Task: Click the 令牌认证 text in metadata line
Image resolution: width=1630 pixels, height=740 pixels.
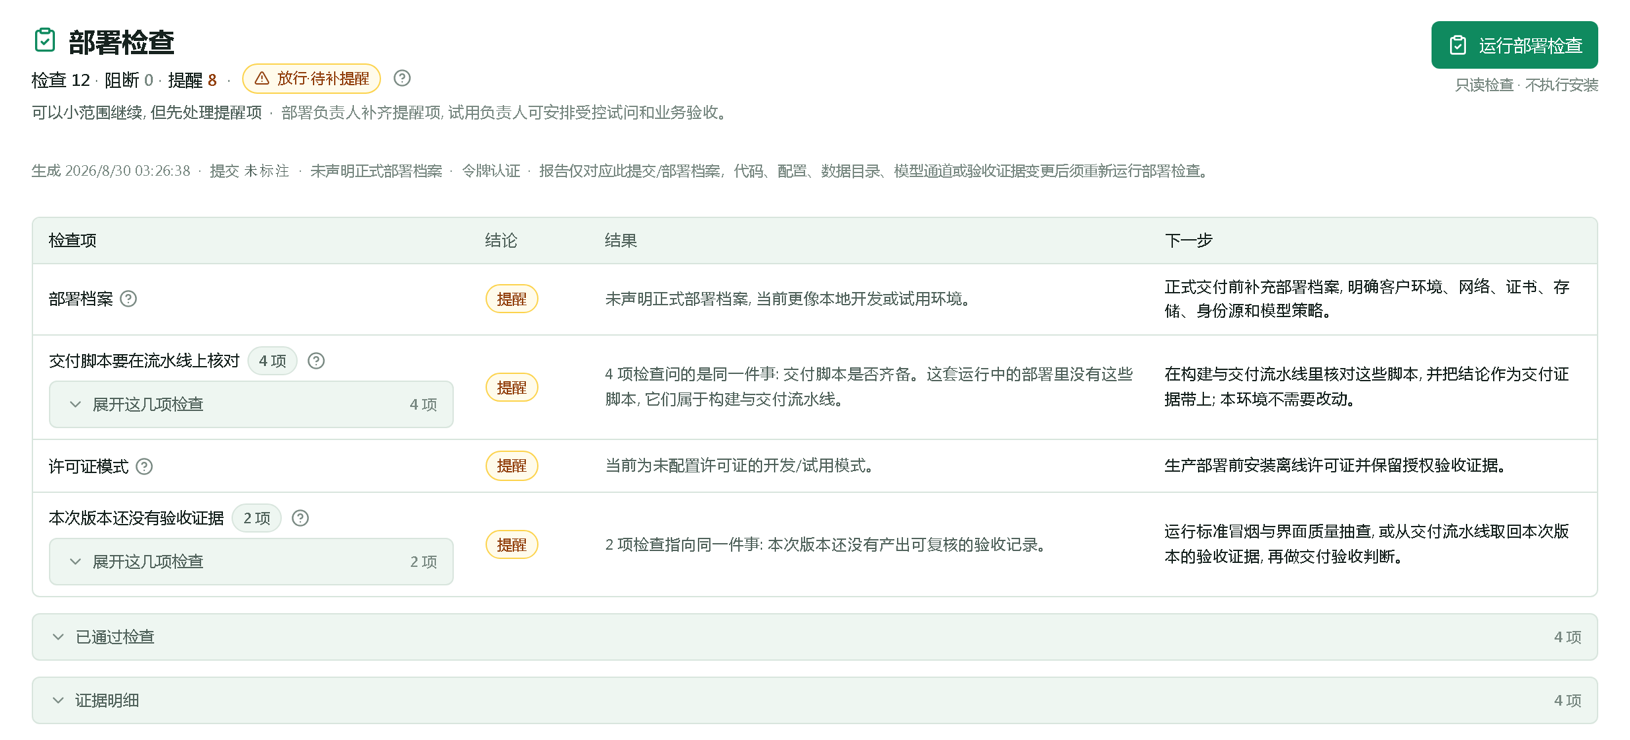Action: 491,171
